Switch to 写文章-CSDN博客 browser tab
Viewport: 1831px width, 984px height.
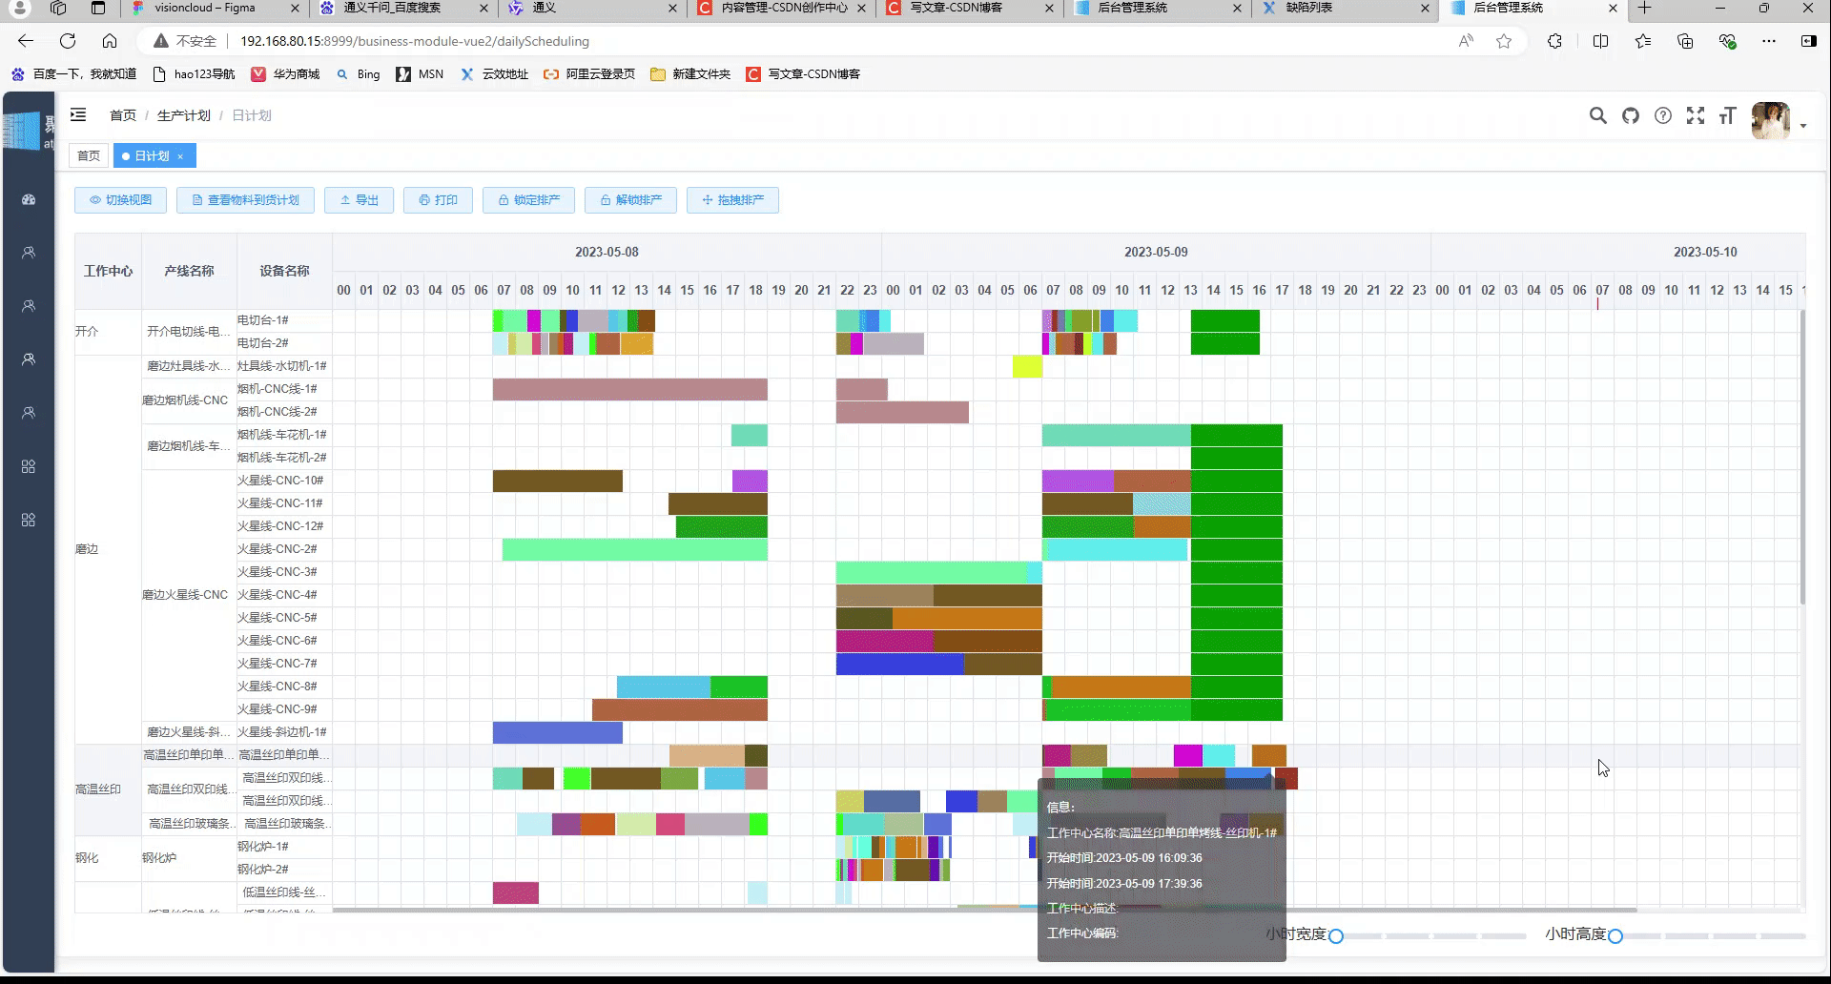pyautogui.click(x=967, y=9)
